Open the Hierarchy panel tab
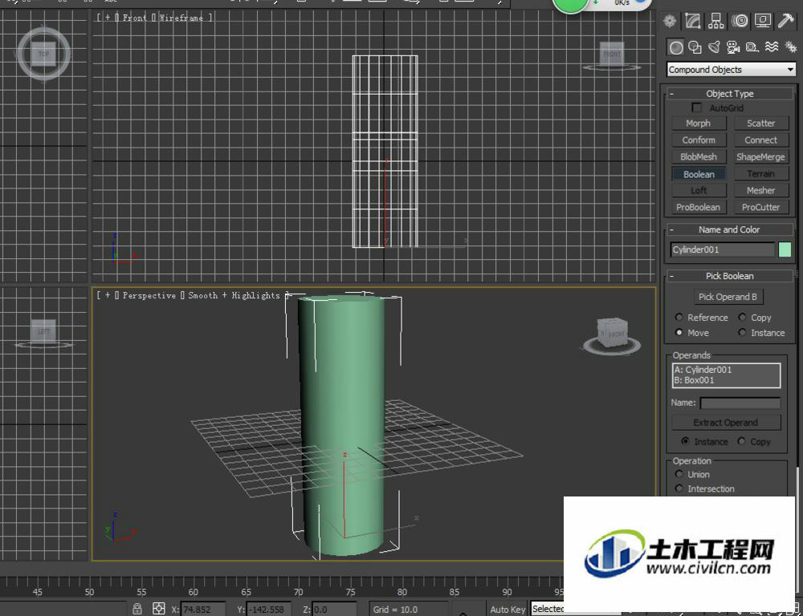 (716, 21)
